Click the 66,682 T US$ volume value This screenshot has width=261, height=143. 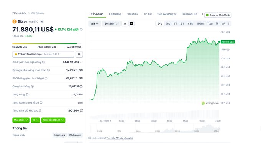tap(74, 78)
